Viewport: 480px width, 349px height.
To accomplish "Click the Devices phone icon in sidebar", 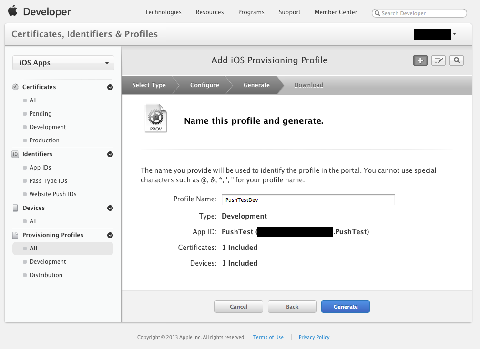I will (15, 208).
